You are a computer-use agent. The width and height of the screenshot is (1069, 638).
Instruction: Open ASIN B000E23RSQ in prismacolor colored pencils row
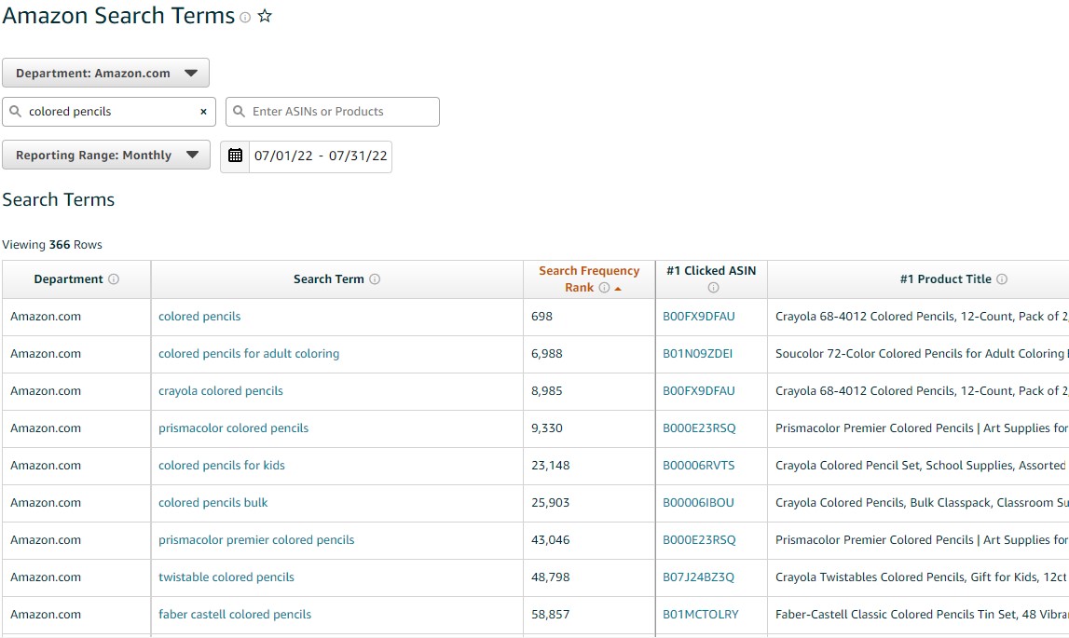click(700, 428)
